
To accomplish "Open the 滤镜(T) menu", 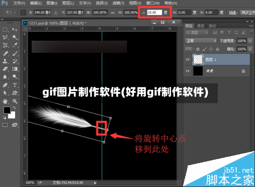I will [118, 3].
